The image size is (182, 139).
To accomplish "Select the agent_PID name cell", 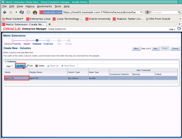I will [17, 78].
